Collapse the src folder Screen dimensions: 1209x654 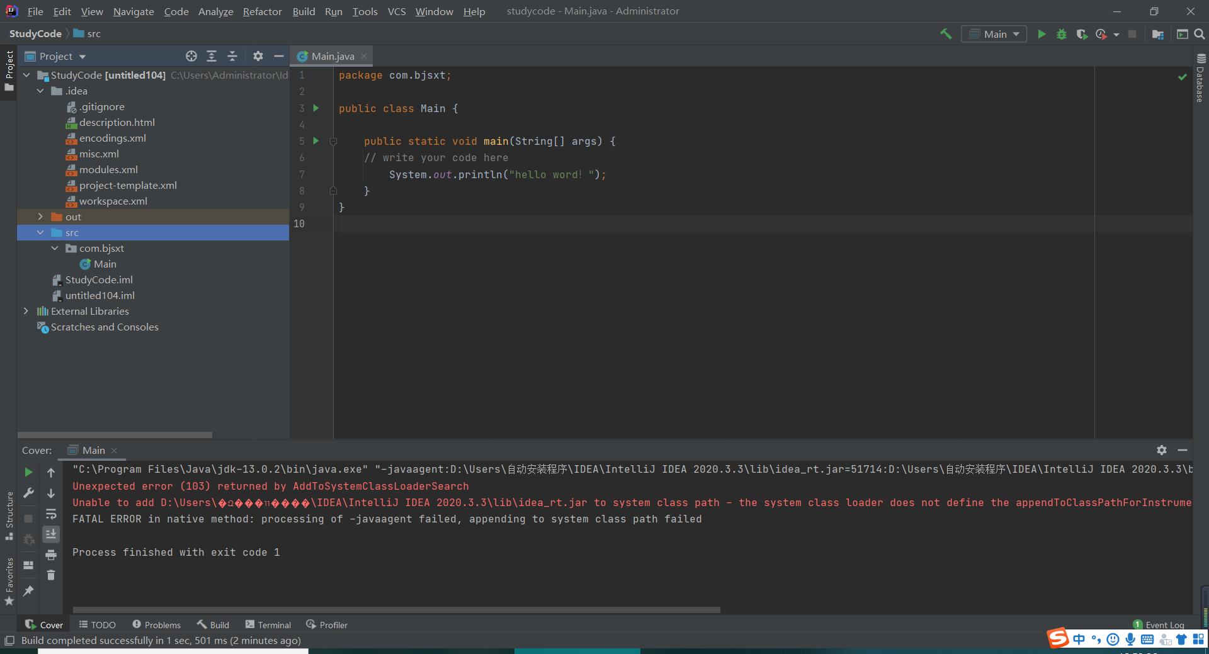(40, 232)
